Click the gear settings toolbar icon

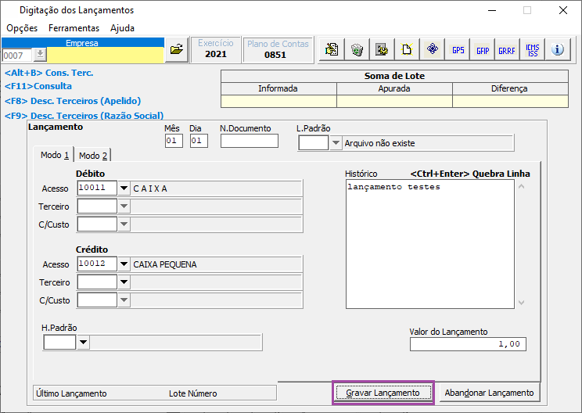pos(382,49)
